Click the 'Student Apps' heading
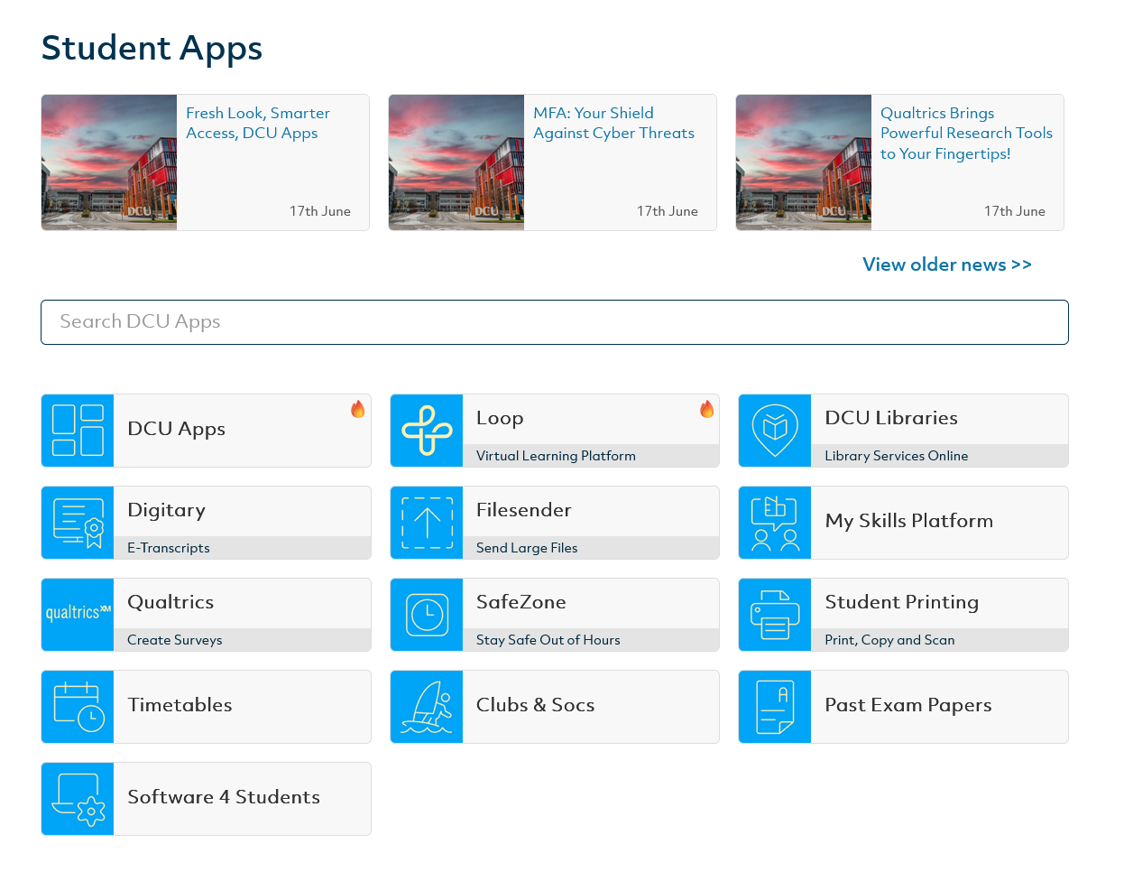1124x872 pixels. pyautogui.click(x=152, y=49)
